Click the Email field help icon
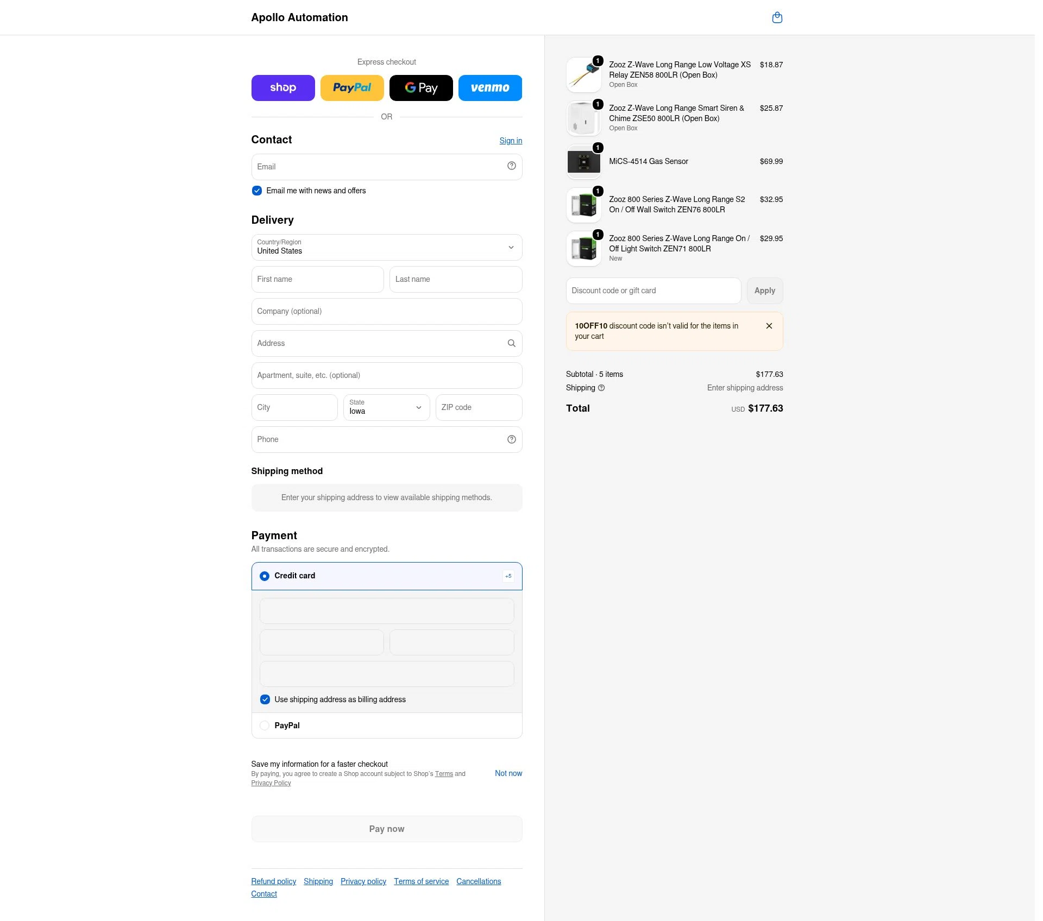The width and height of the screenshot is (1043, 921). coord(512,166)
